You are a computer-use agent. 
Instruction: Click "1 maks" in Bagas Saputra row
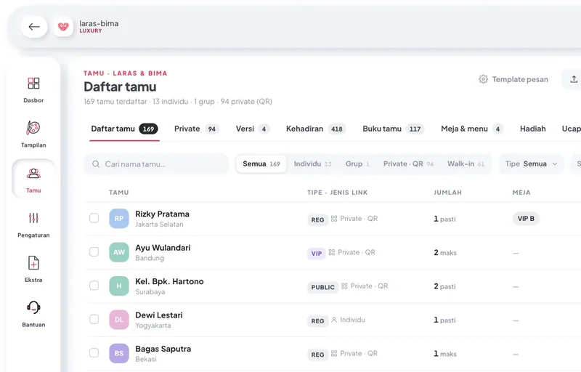[x=445, y=354]
